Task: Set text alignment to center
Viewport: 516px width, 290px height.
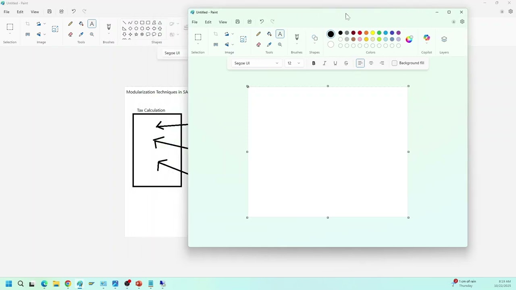Action: coord(371,63)
